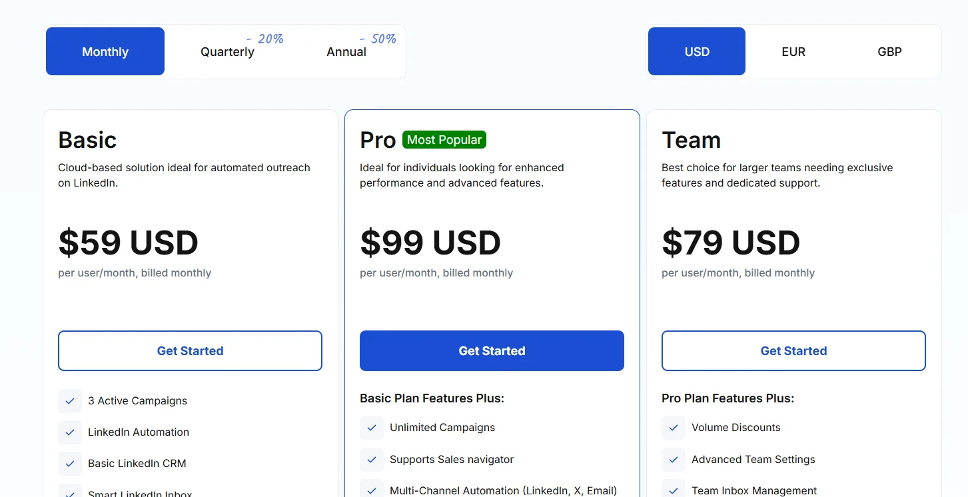Click the checkmark beside Supports Sales navigator
Screen dimensions: 968x497
[x=372, y=460]
